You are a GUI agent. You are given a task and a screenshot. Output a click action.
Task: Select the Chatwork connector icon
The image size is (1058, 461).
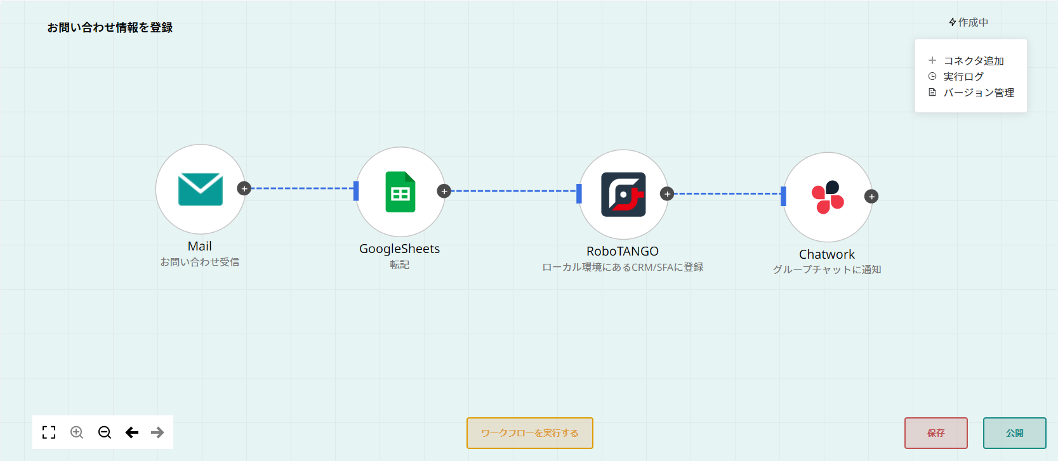tap(828, 197)
